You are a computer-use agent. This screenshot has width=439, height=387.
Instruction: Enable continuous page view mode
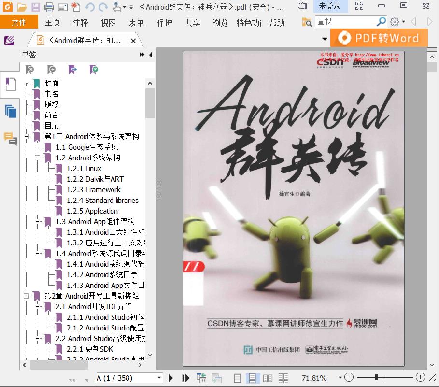pos(252,378)
